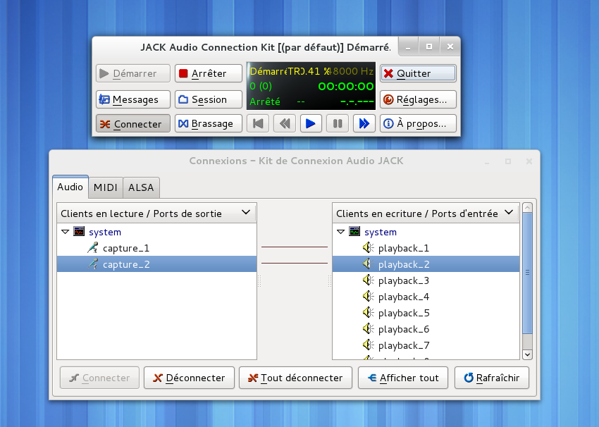The height and width of the screenshot is (427, 599).
Task: Click the input ports scrollbar down arrow
Action: (528, 354)
